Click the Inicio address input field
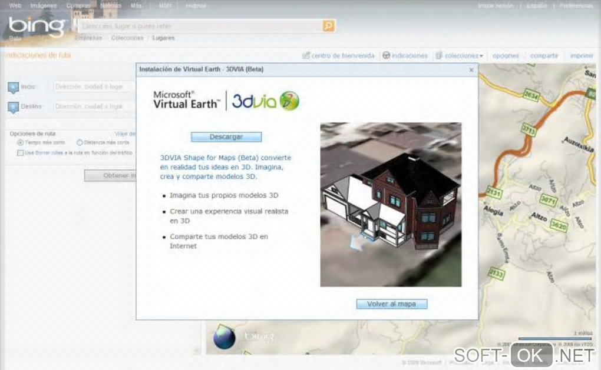Screen dimensions: 601x370 tap(94, 87)
